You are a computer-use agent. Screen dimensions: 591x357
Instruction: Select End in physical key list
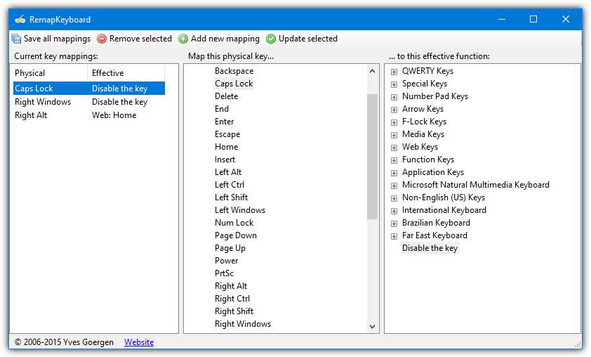(222, 109)
